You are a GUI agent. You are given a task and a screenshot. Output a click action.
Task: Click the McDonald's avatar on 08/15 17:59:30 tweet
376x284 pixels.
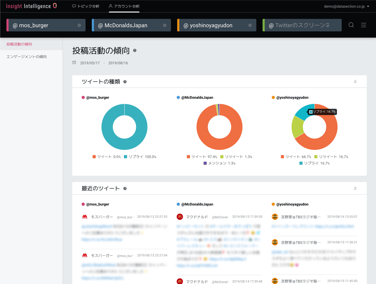click(180, 217)
